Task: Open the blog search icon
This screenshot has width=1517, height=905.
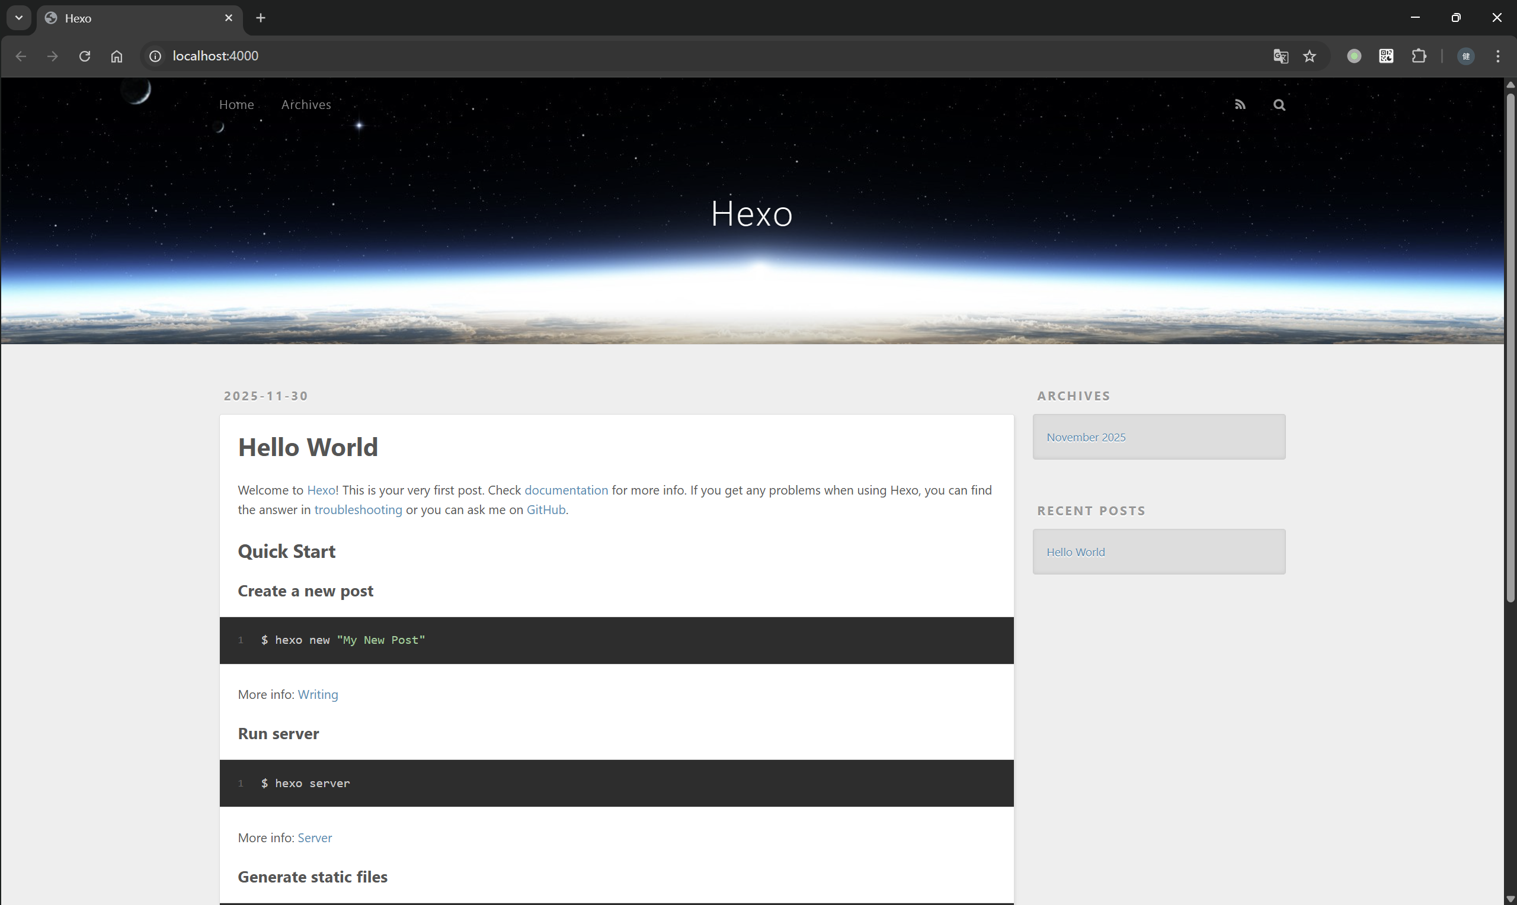Action: point(1279,105)
